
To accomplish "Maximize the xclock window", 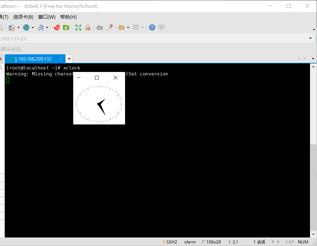I will point(97,78).
